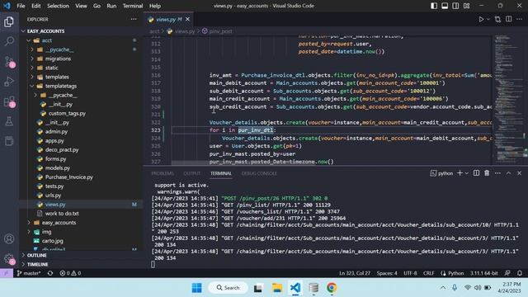Viewport: 528px width, 297px height.
Task: Open work to do.txt file
Action: (x=81, y=213)
